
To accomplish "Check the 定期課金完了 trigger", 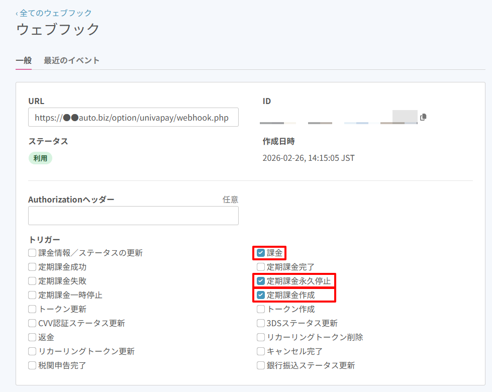I will [261, 267].
